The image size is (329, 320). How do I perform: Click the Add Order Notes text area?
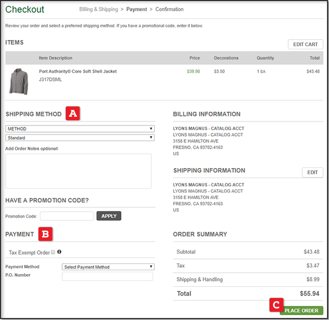78,171
